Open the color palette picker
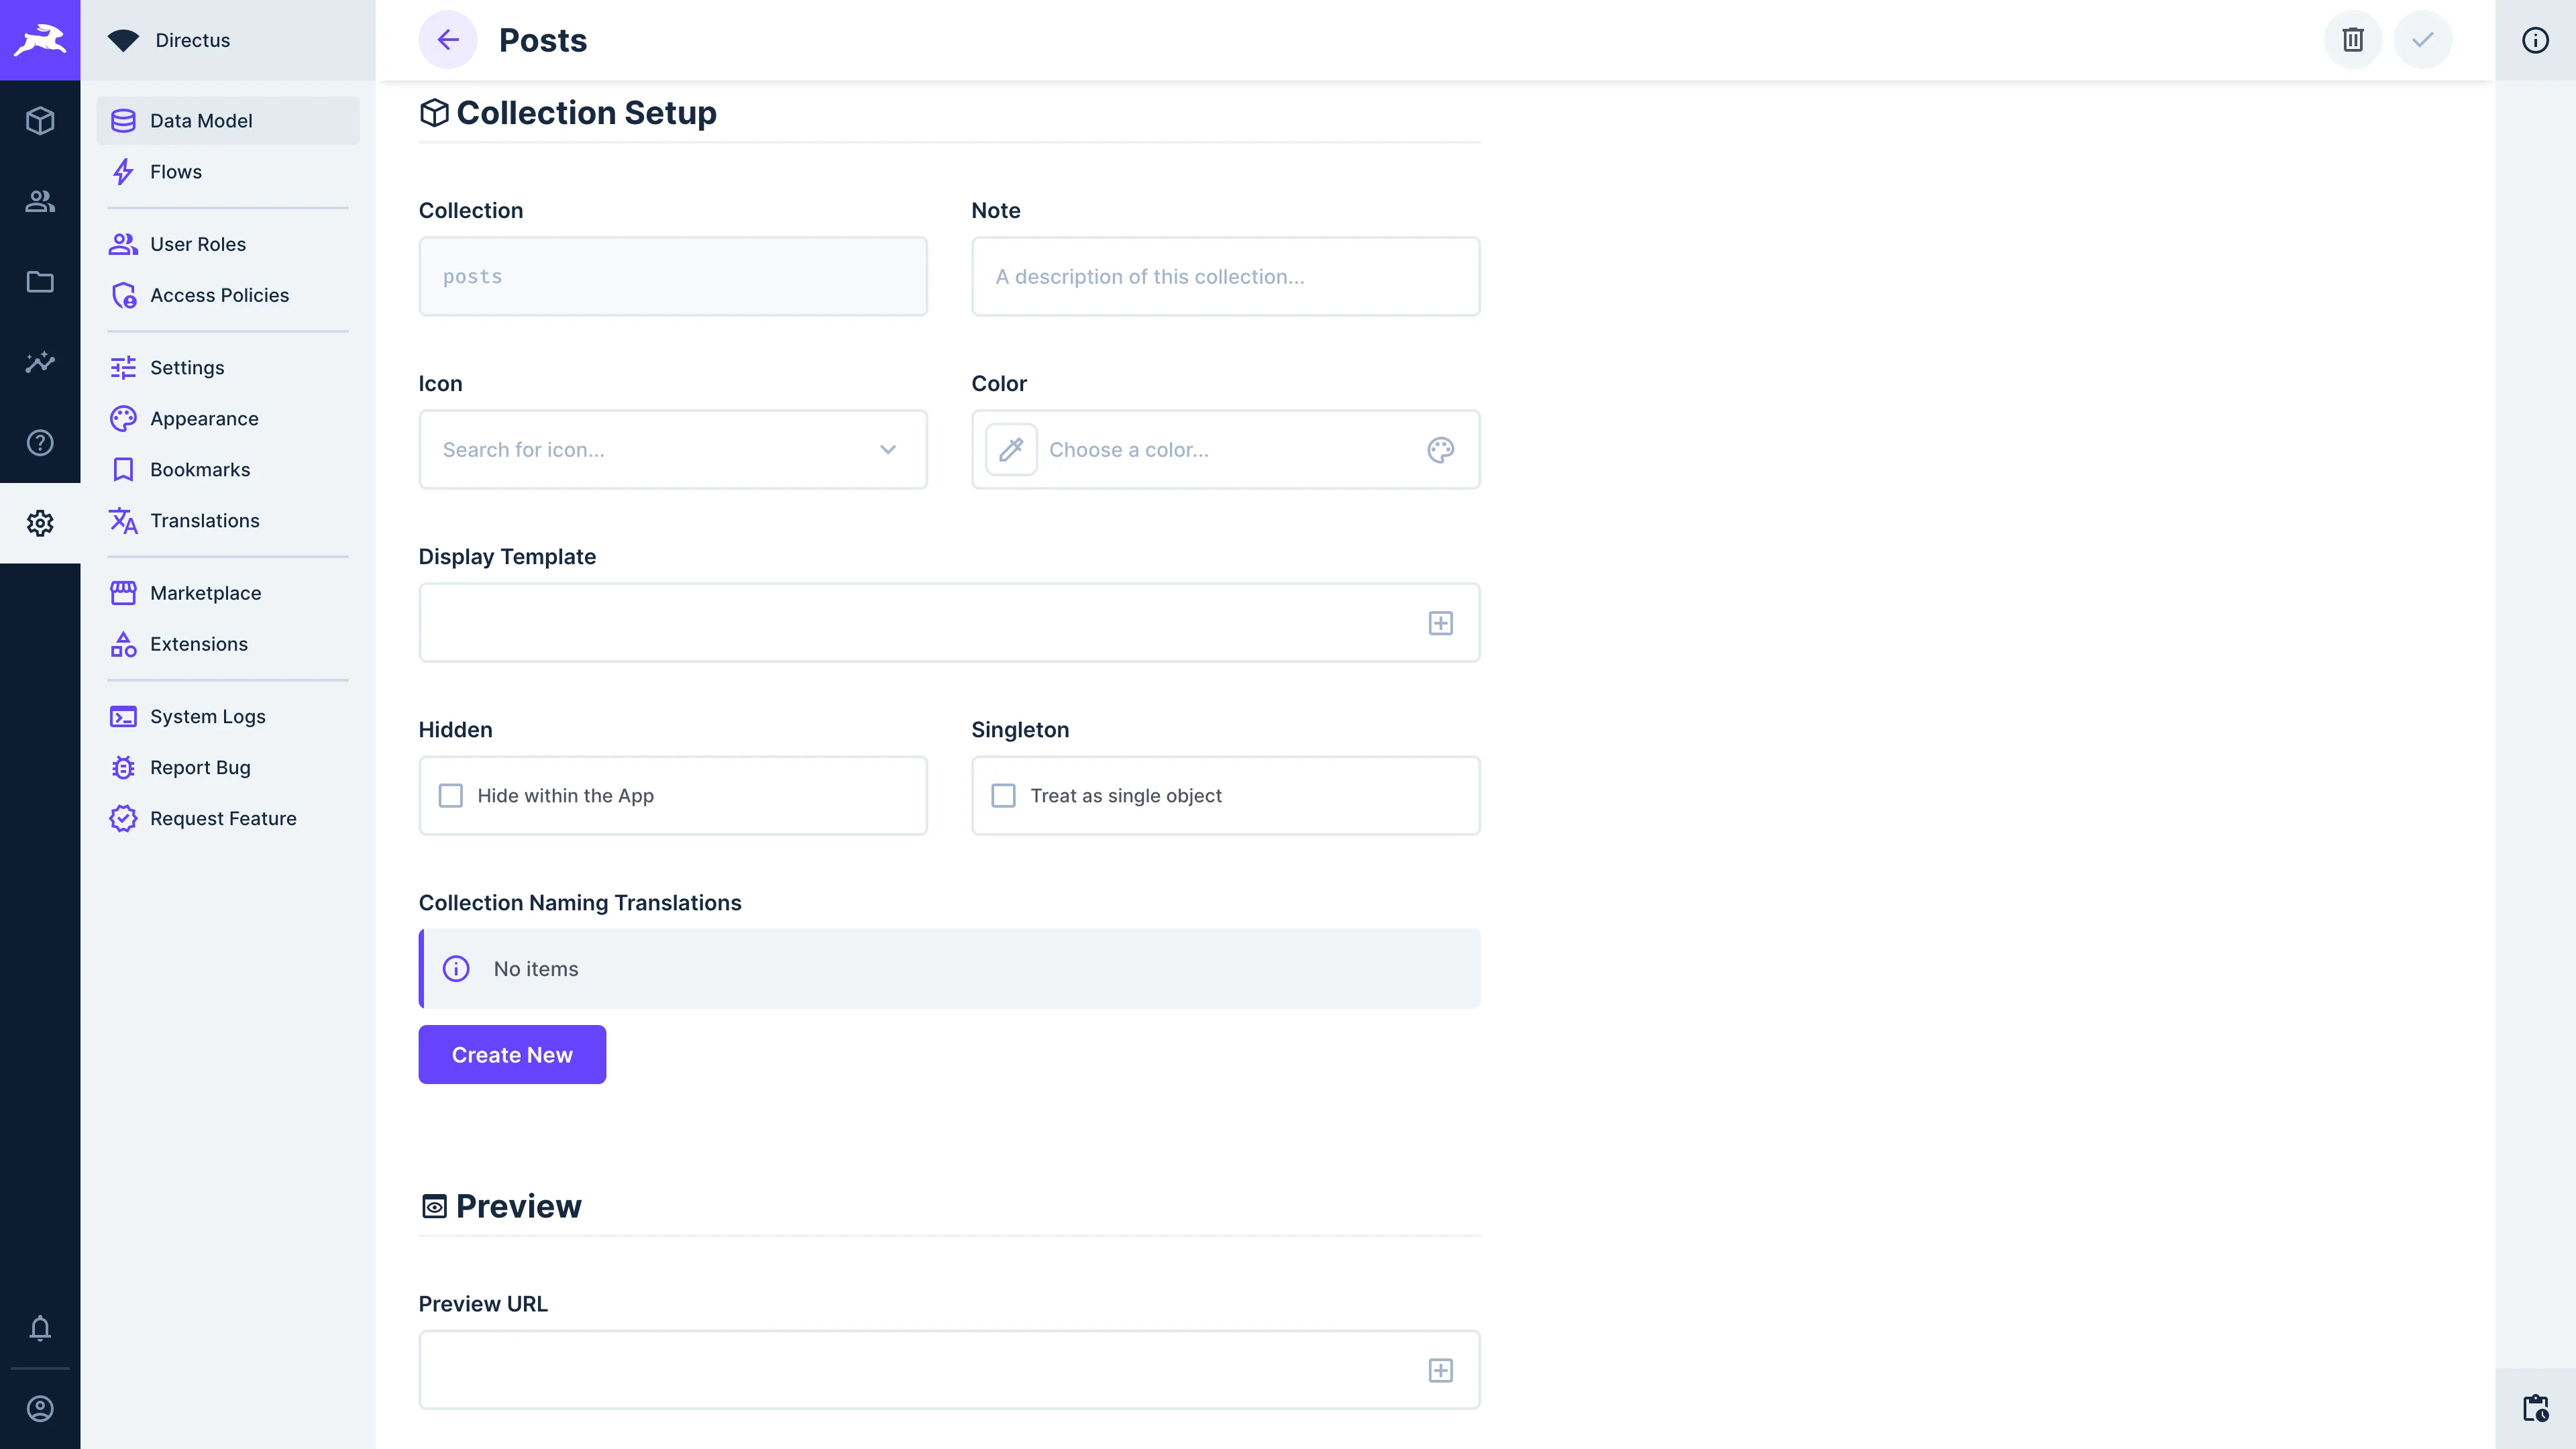 tap(1440, 450)
